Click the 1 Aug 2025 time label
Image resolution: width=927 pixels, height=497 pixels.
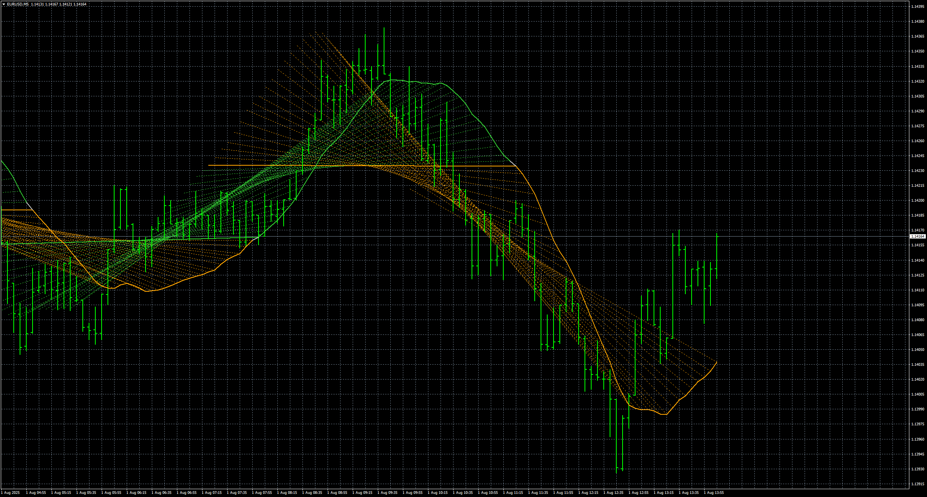tap(10, 493)
